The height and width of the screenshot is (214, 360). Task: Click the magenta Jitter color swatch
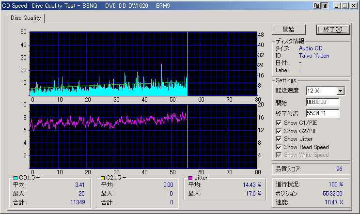191,178
